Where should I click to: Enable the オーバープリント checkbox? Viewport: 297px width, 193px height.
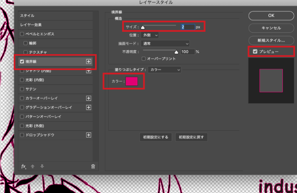tap(143, 59)
